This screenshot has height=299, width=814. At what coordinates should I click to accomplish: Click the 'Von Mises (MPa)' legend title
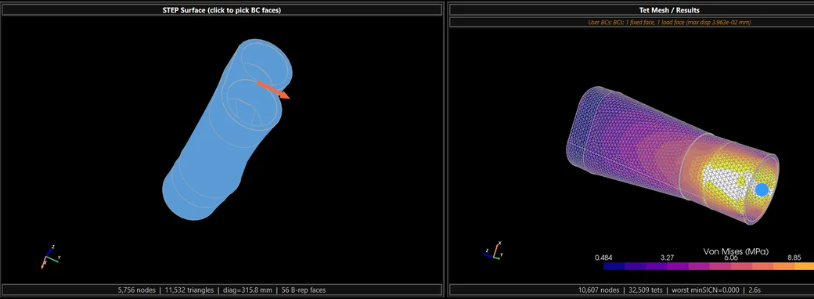(736, 251)
